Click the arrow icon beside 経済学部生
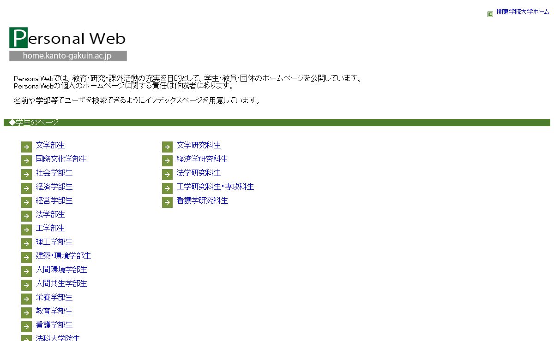This screenshot has height=341, width=554. point(26,188)
